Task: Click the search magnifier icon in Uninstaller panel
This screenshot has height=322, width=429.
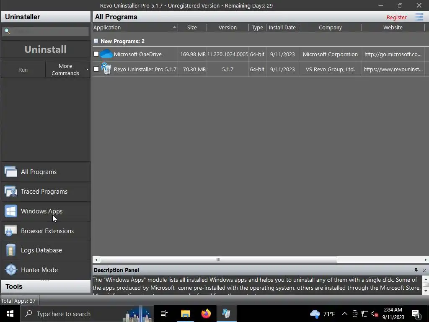Action: click(8, 31)
